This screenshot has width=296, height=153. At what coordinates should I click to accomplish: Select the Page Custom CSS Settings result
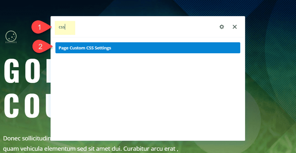148,48
